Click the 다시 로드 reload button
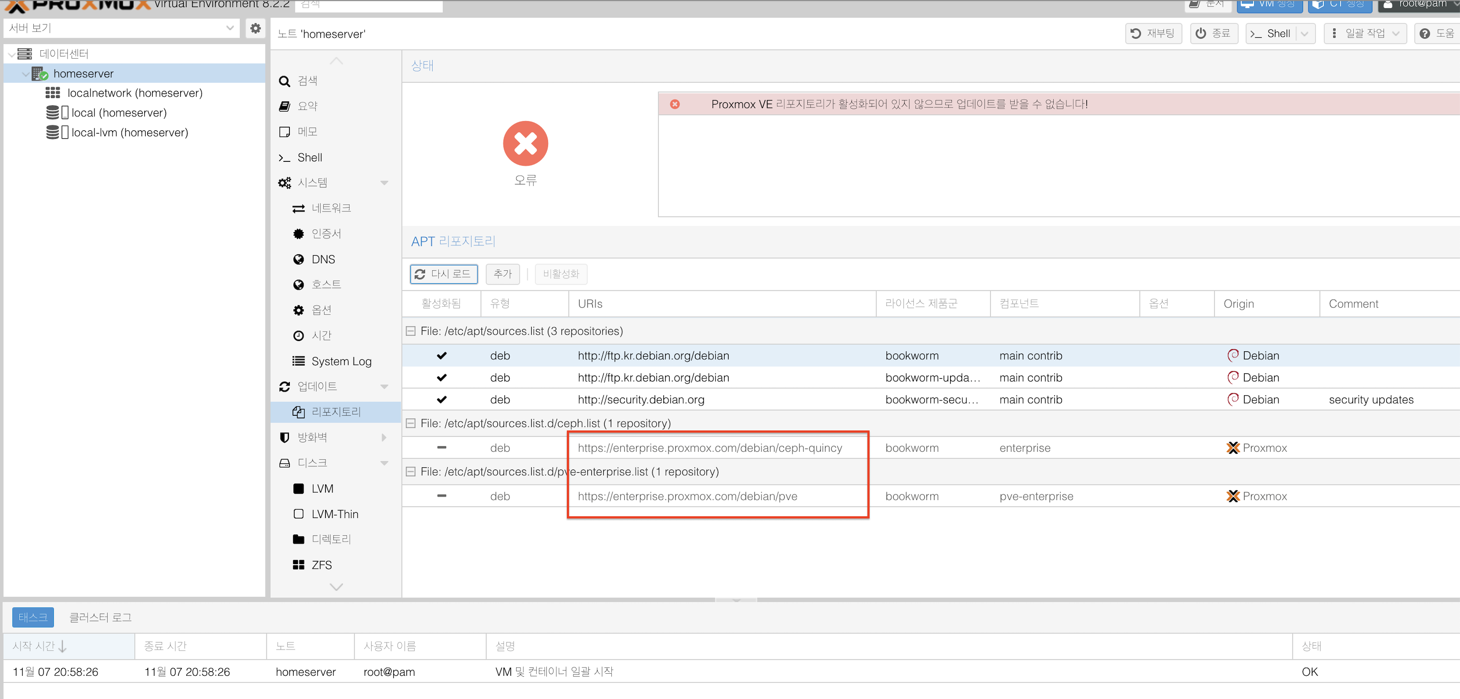 pyautogui.click(x=443, y=274)
